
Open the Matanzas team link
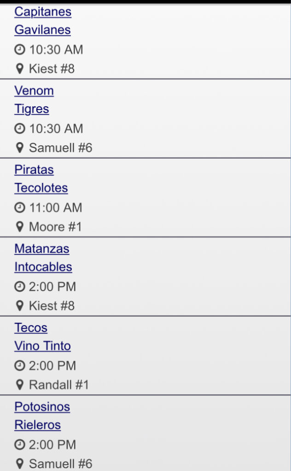coord(41,249)
